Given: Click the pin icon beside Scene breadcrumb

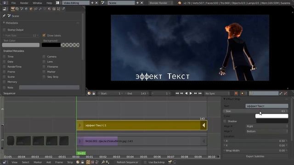Looking at the screenshot, I should pos(4,16).
